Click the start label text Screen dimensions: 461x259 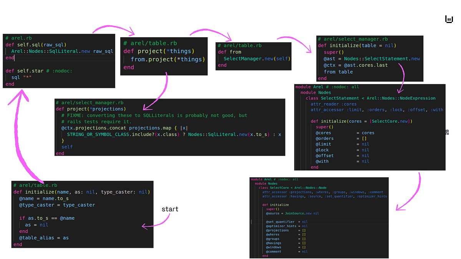tap(170, 209)
